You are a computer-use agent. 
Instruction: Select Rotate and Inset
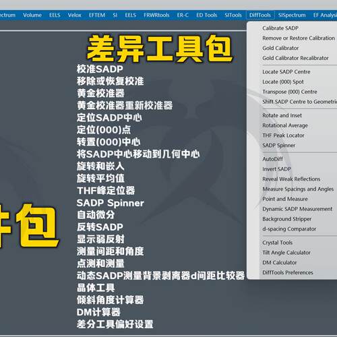tap(282, 115)
